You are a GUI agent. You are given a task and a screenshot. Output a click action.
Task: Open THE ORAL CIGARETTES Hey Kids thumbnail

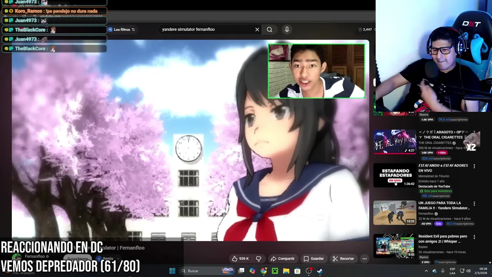[x=395, y=142]
